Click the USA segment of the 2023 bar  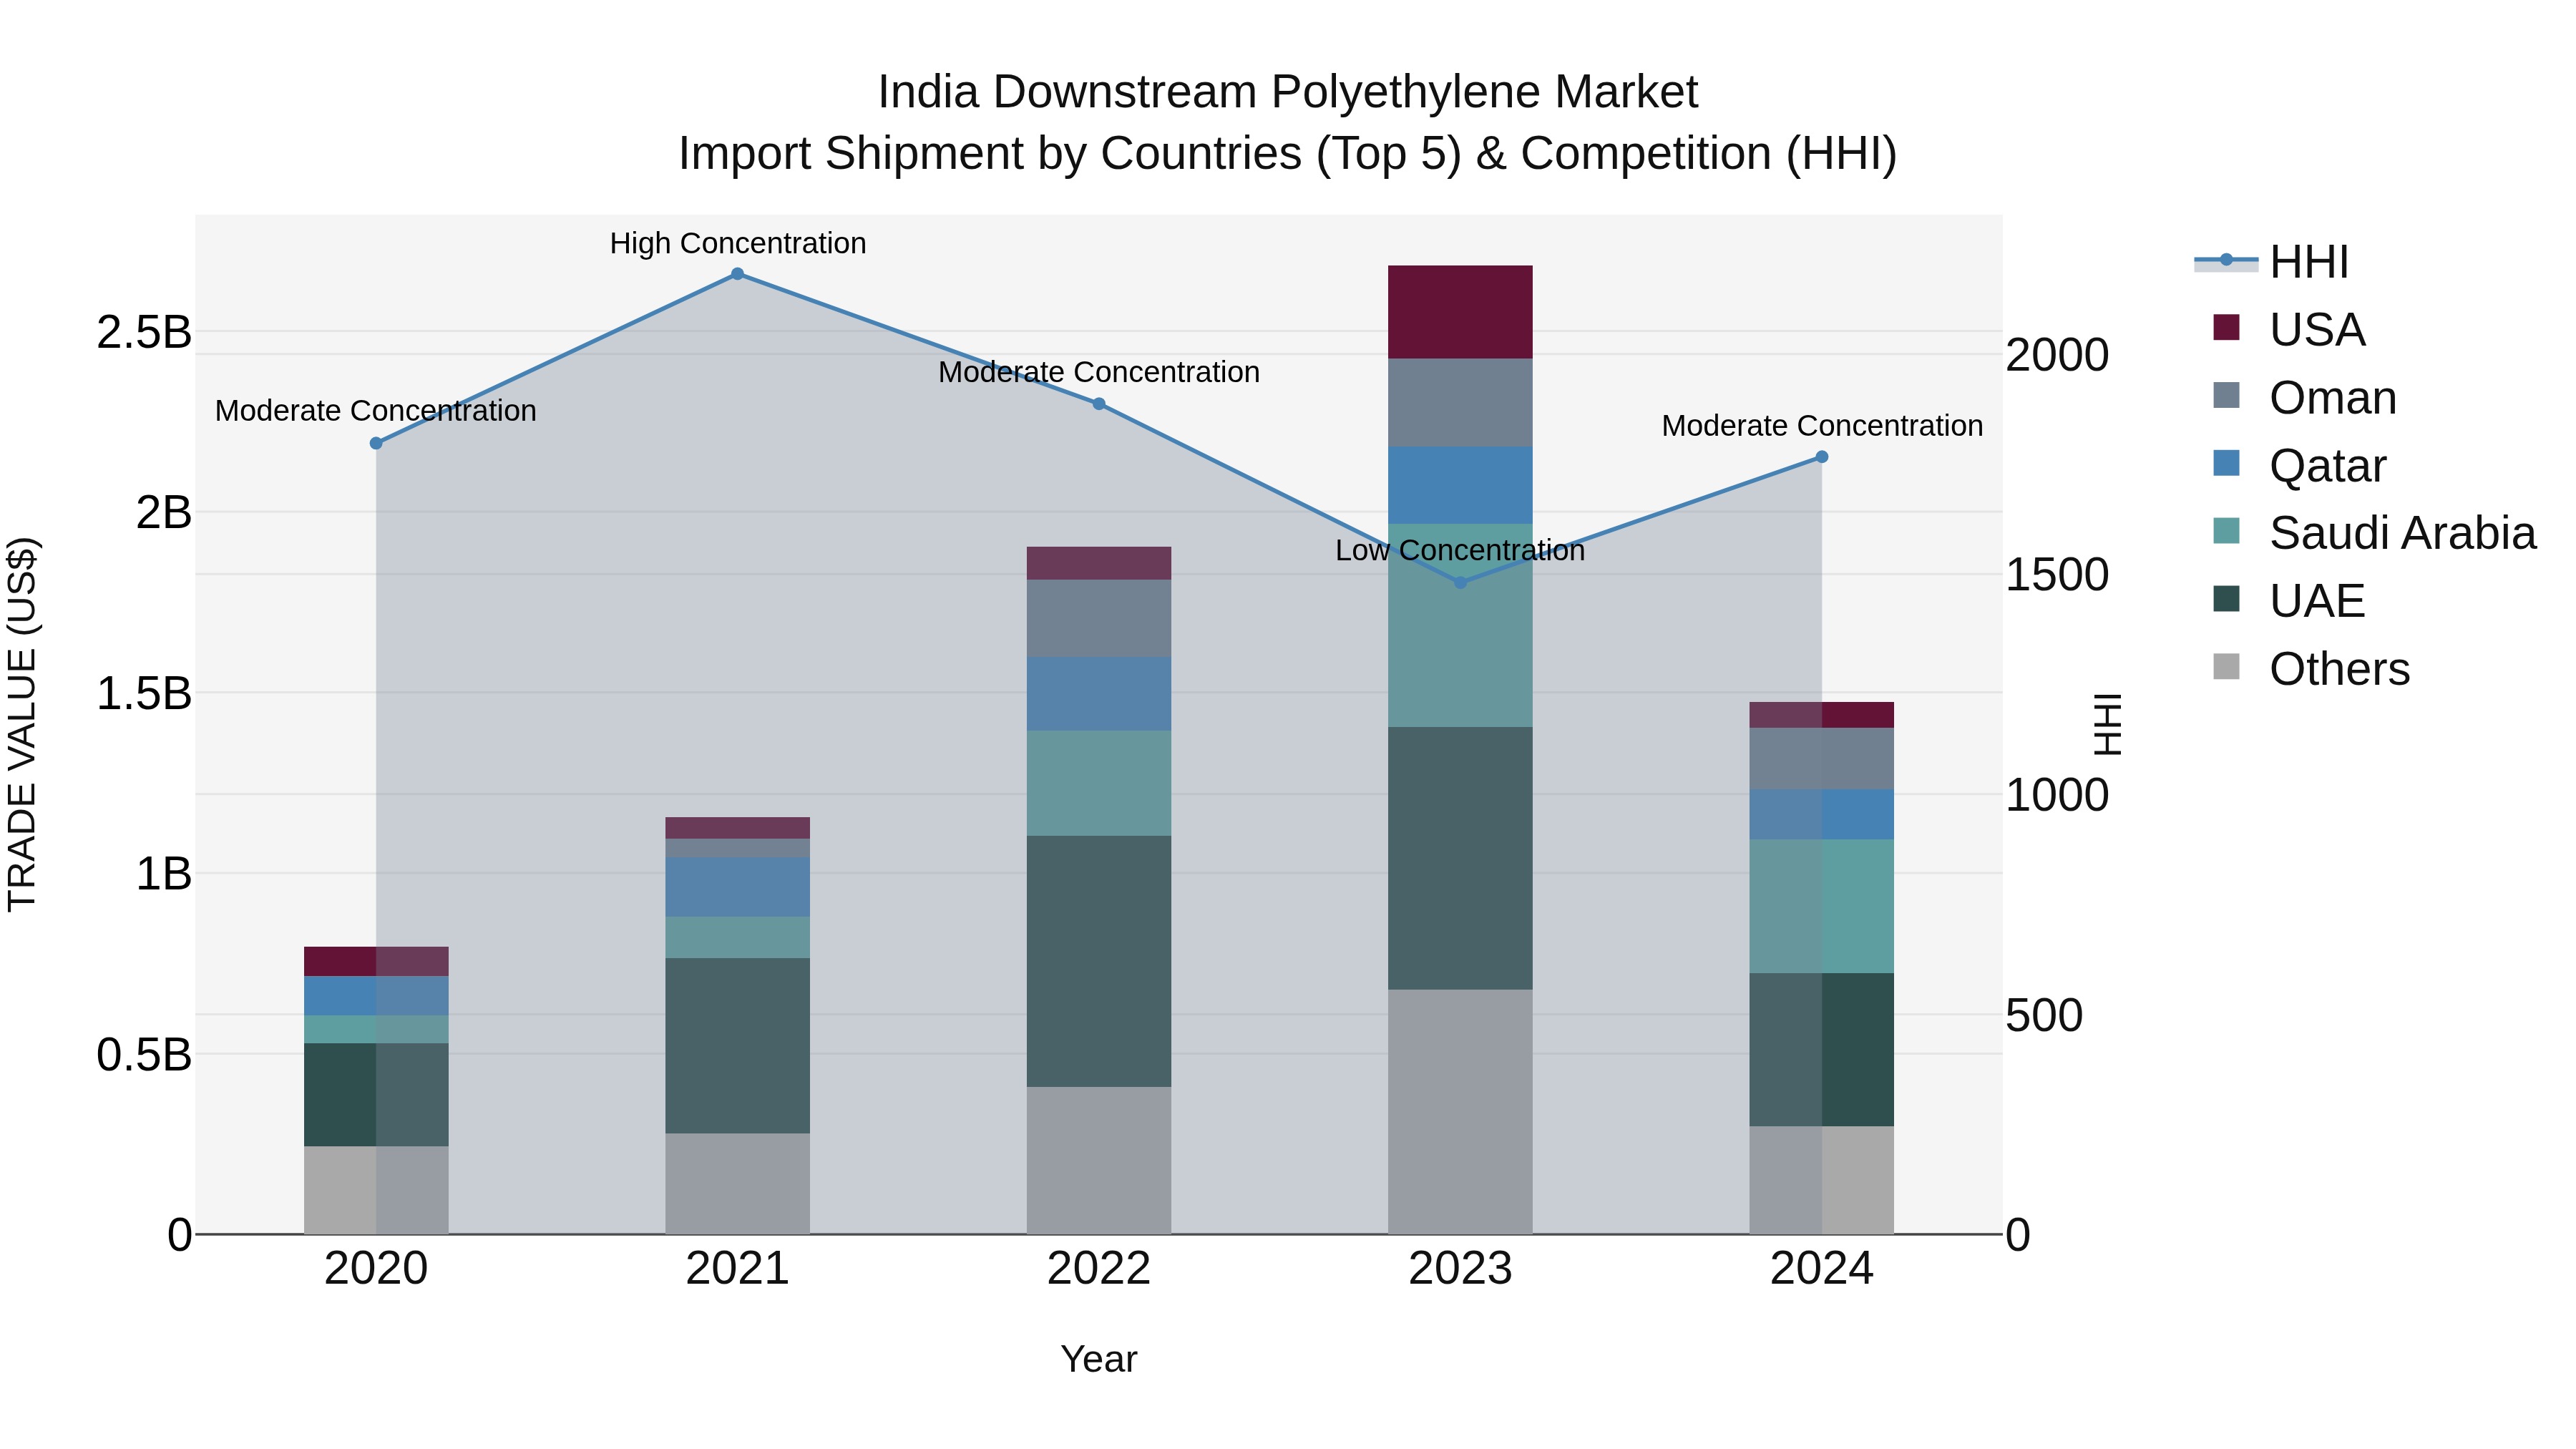(1460, 312)
